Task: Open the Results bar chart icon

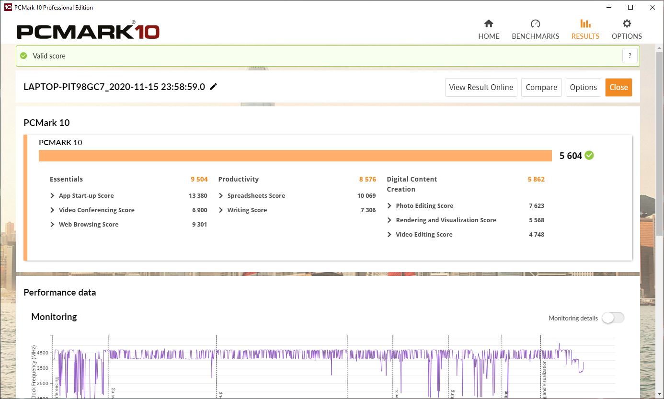Action: point(585,24)
